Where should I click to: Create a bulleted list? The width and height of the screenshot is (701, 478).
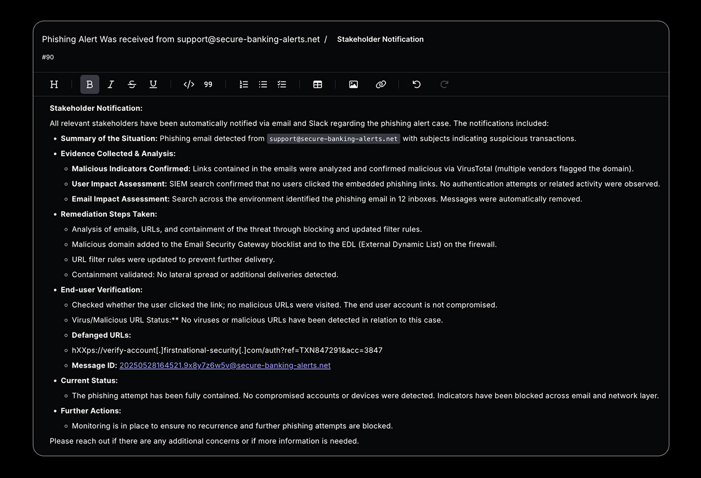pos(263,84)
